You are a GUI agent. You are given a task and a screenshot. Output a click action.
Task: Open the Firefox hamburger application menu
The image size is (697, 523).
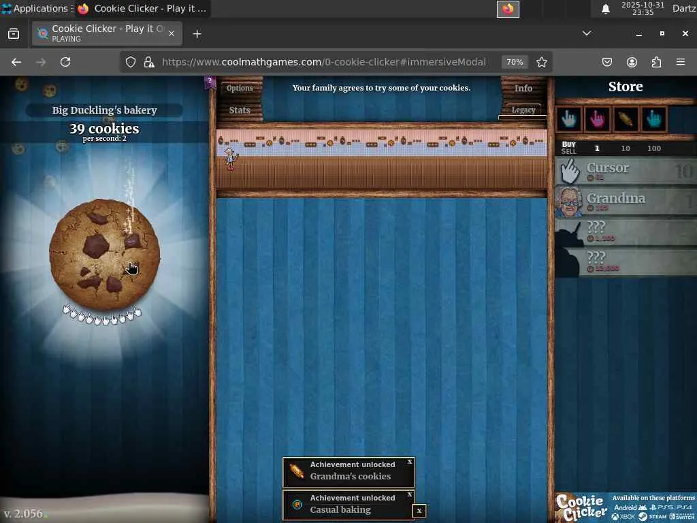[681, 62]
